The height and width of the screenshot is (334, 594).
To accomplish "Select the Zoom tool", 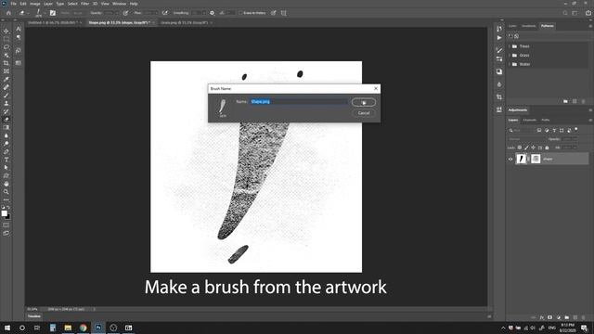I will (6, 192).
